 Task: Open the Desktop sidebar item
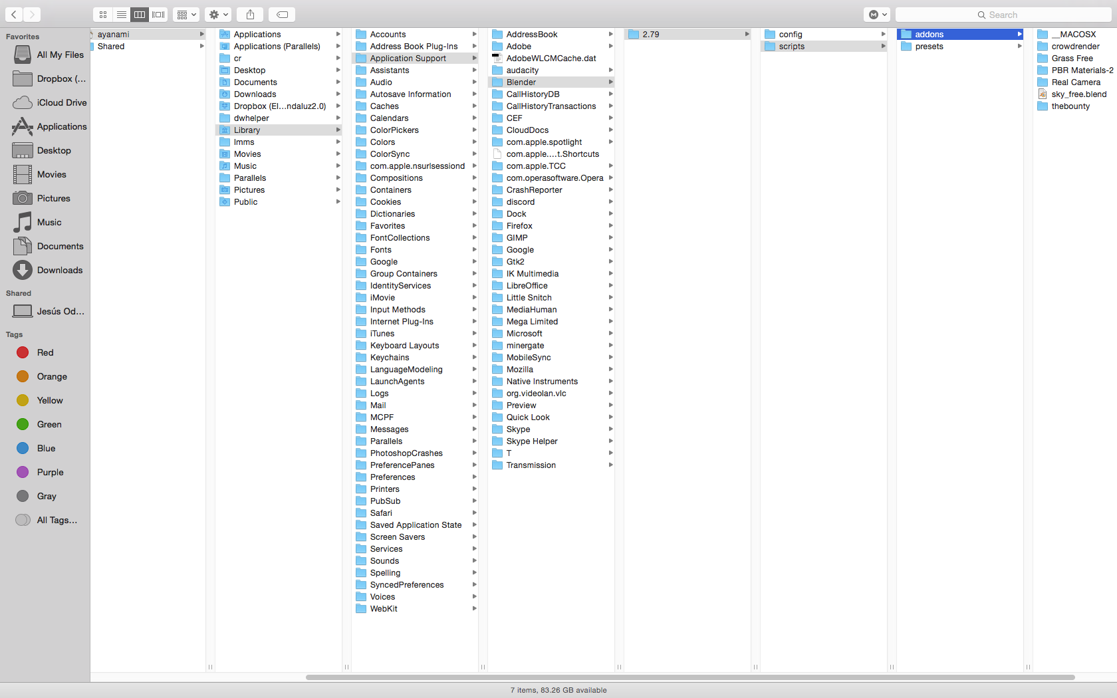(45, 150)
